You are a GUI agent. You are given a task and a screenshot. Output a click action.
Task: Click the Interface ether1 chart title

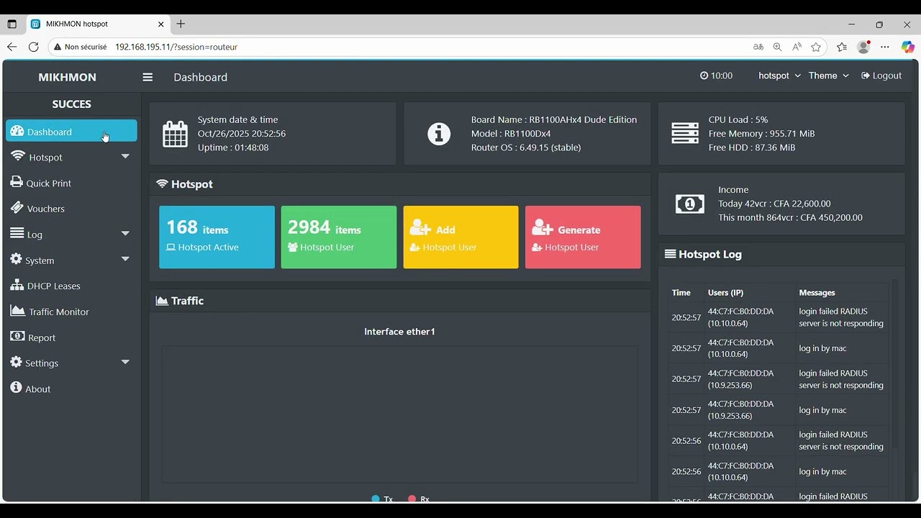399,332
